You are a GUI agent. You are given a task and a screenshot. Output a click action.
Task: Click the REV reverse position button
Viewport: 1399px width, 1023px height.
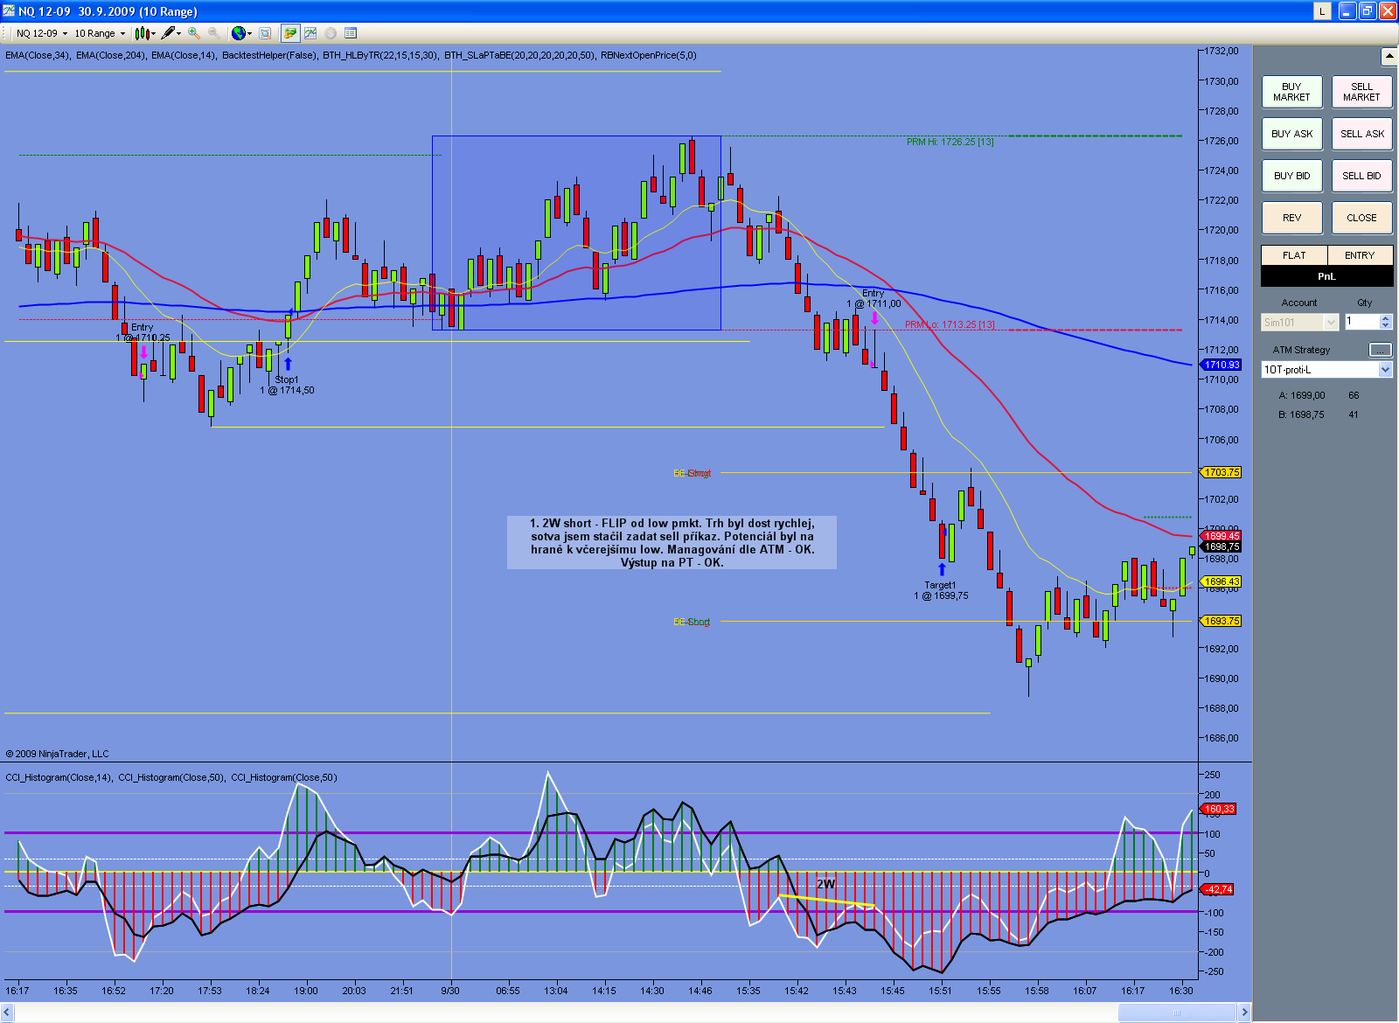(x=1291, y=218)
